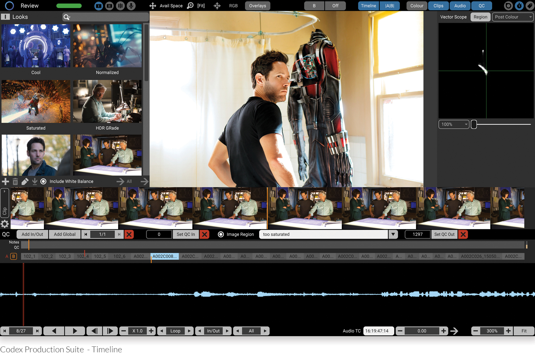Image resolution: width=535 pixels, height=354 pixels.
Task: Decrease timeline zoom 300%
Action: click(x=476, y=331)
